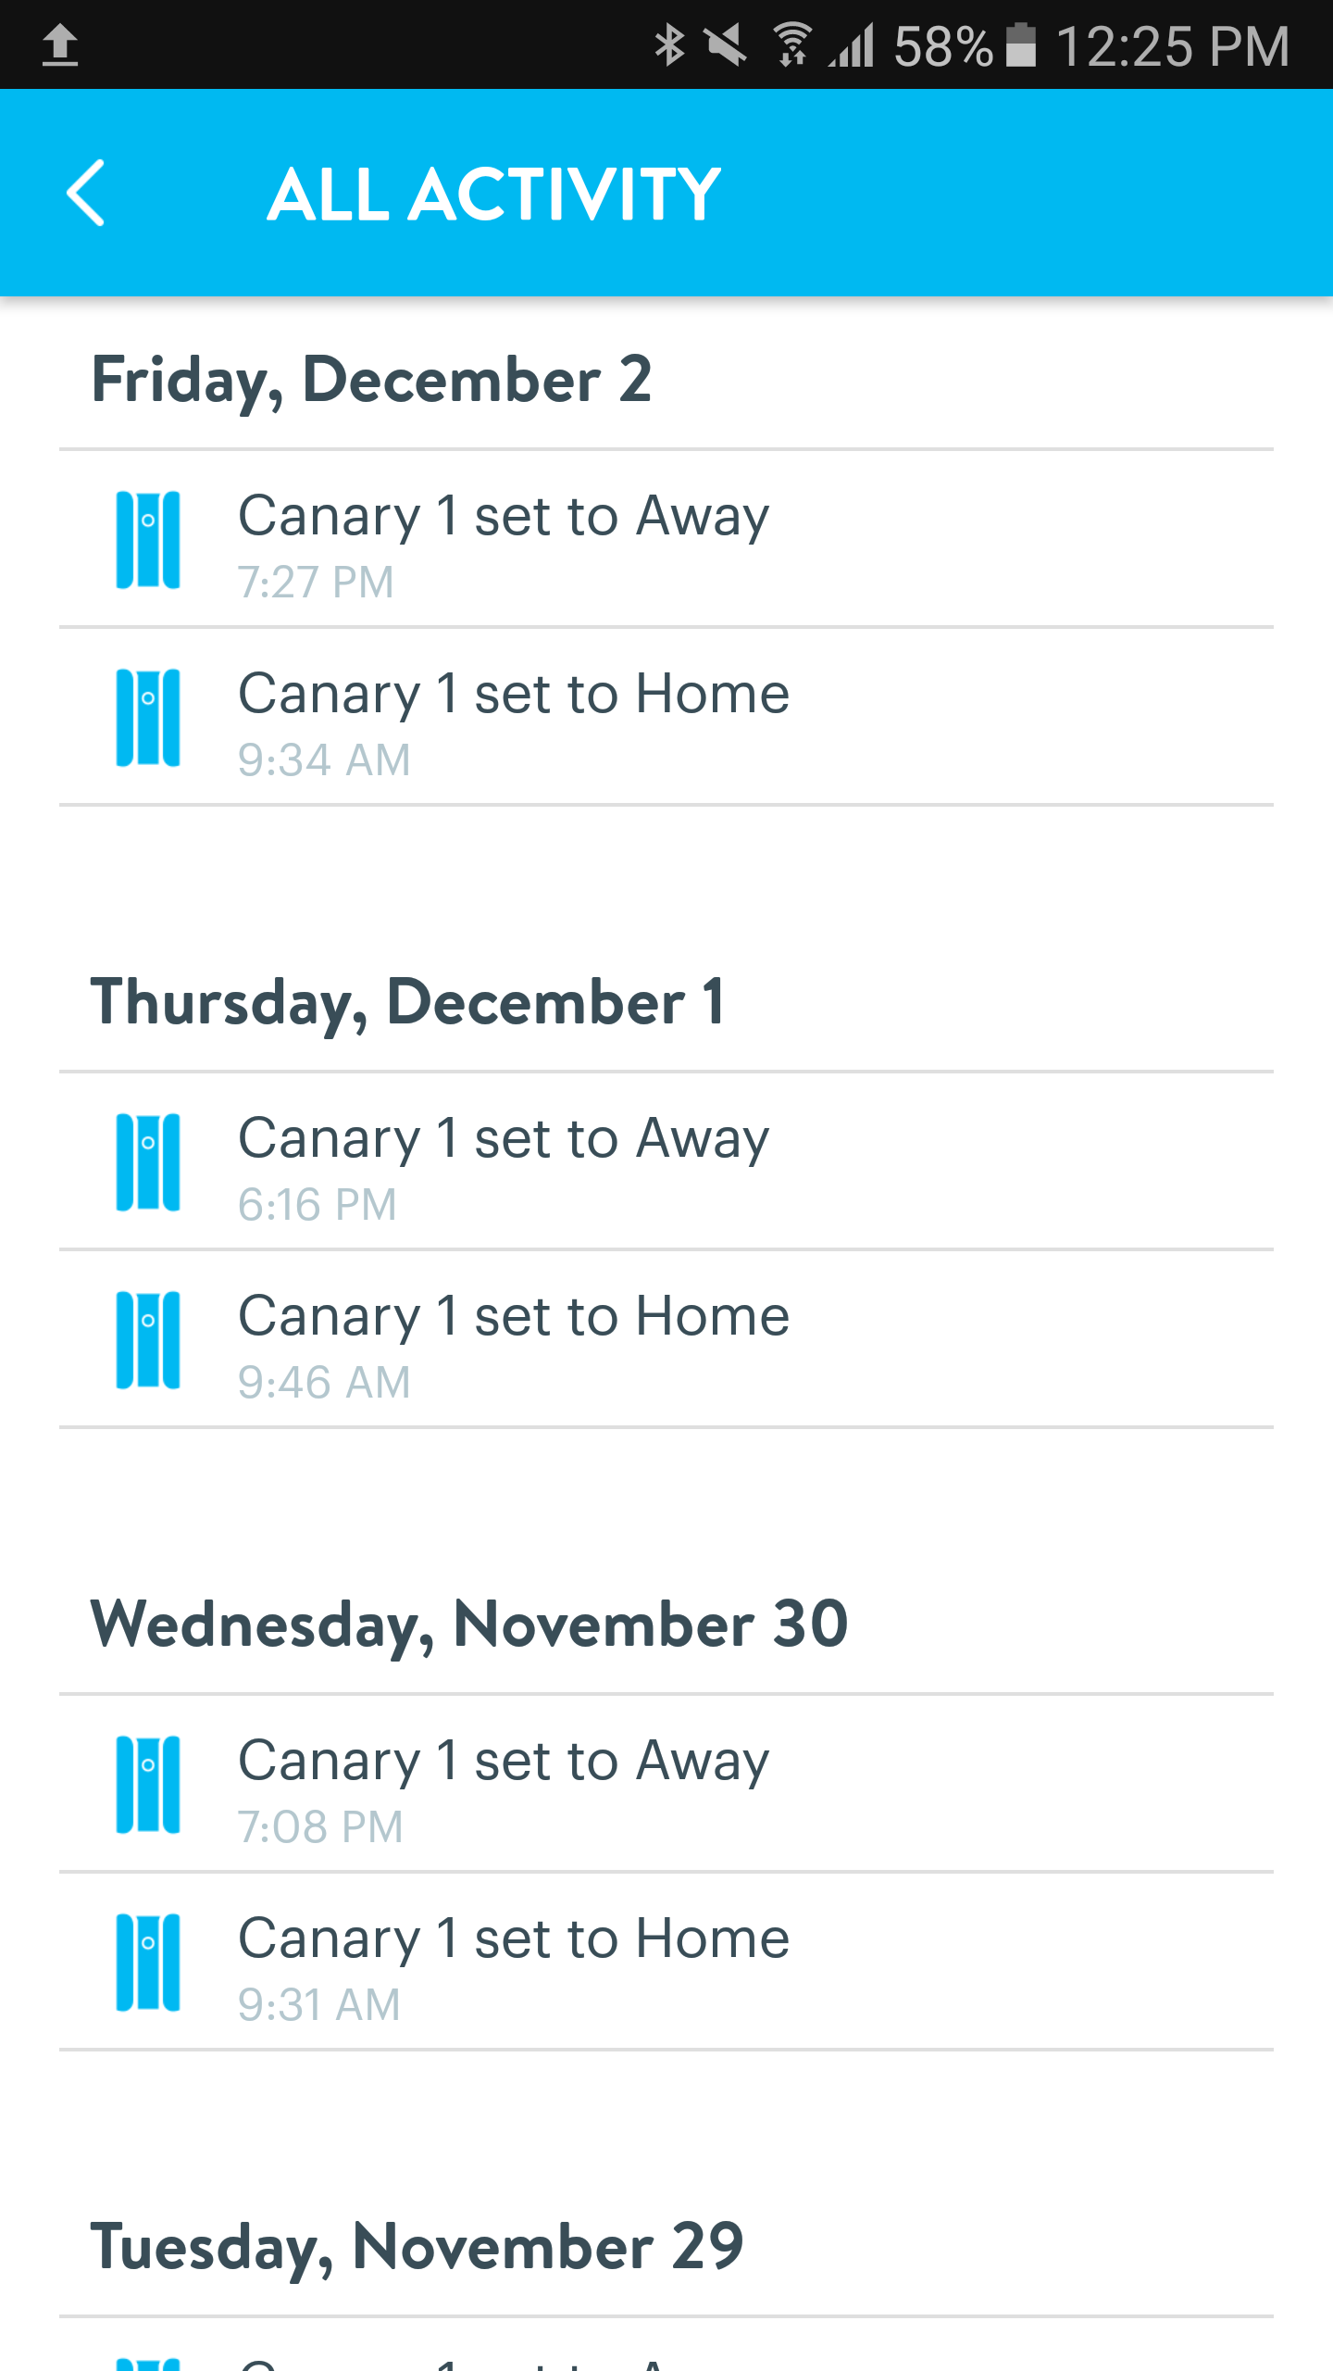Tap device icon for Thursday 6:16 PM entry
This screenshot has height=2371, width=1333.
tap(147, 1162)
